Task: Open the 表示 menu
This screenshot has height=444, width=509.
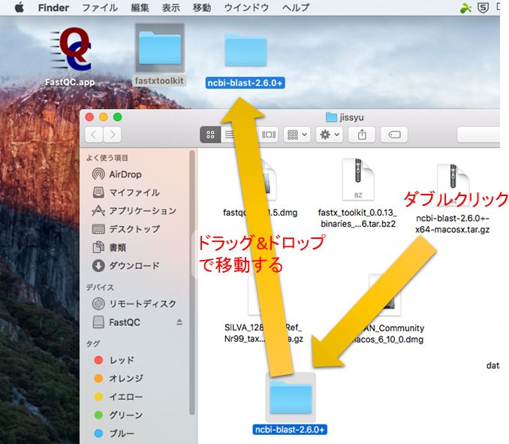Action: pos(170,8)
